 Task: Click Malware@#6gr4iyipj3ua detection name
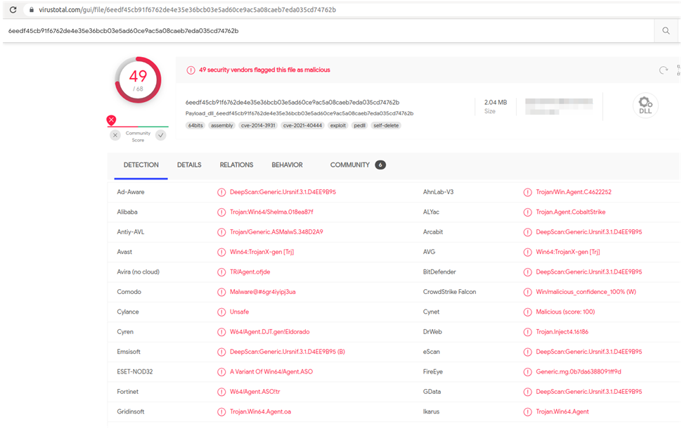tap(263, 292)
